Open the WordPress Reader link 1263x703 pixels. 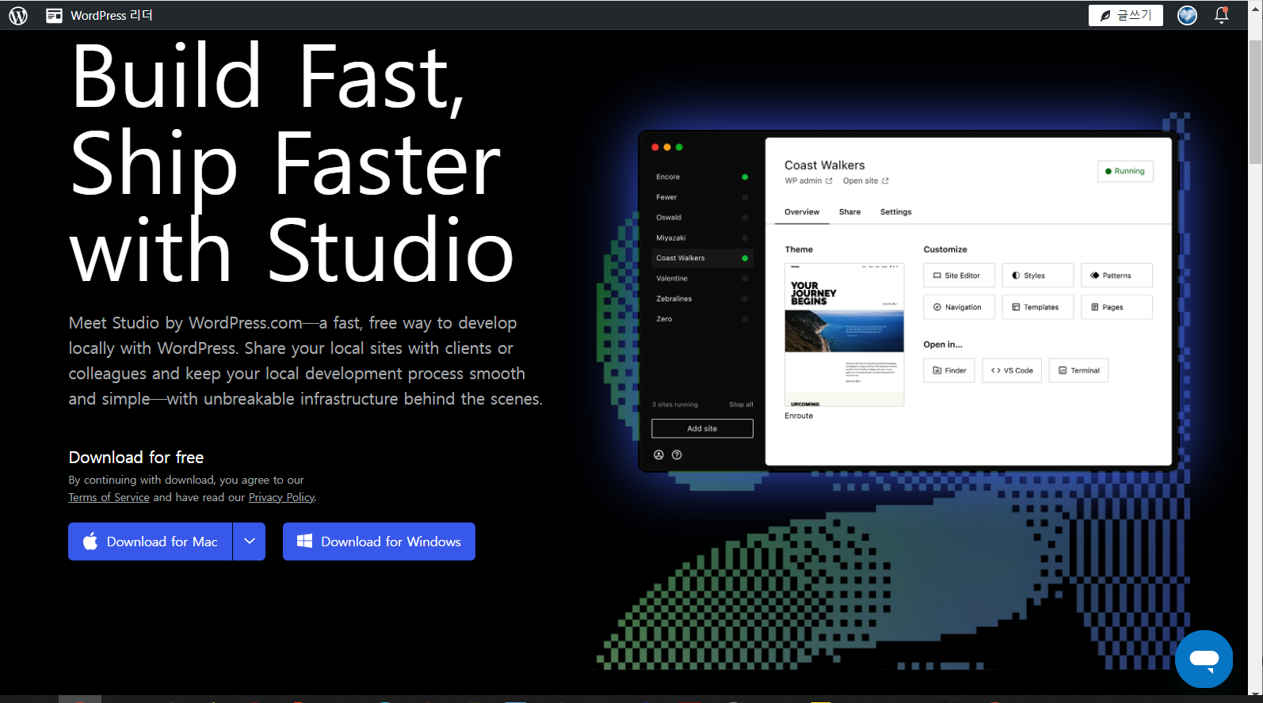pos(99,15)
